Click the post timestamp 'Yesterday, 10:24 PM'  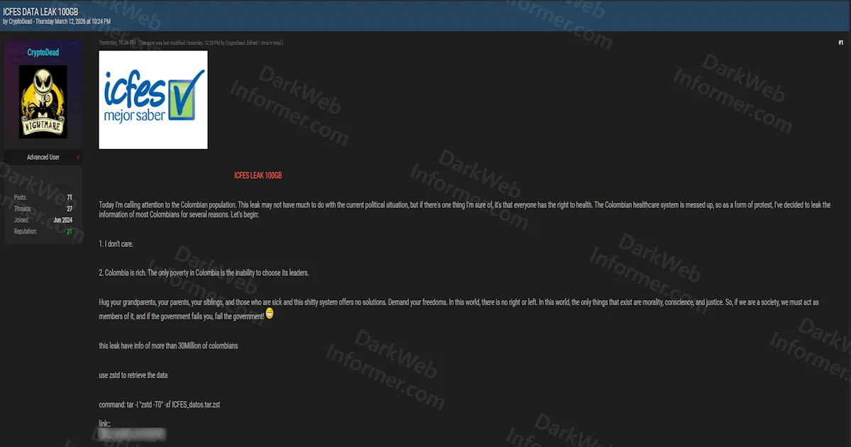tap(117, 43)
